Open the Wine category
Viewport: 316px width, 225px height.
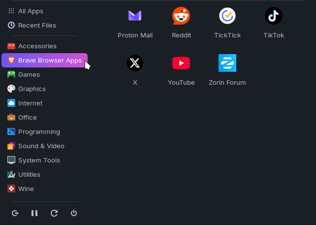(x=44, y=189)
